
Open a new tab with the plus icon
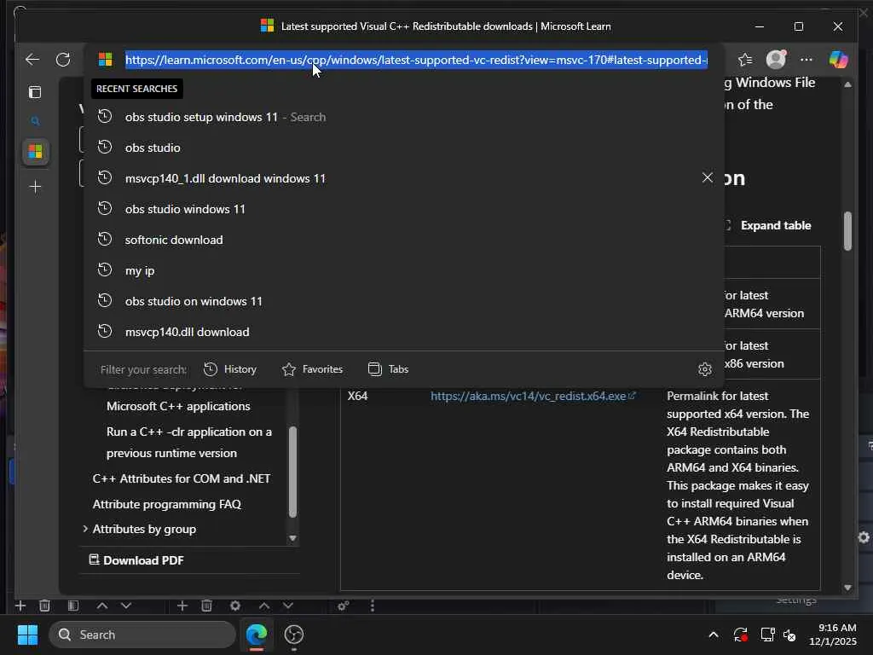(x=35, y=187)
